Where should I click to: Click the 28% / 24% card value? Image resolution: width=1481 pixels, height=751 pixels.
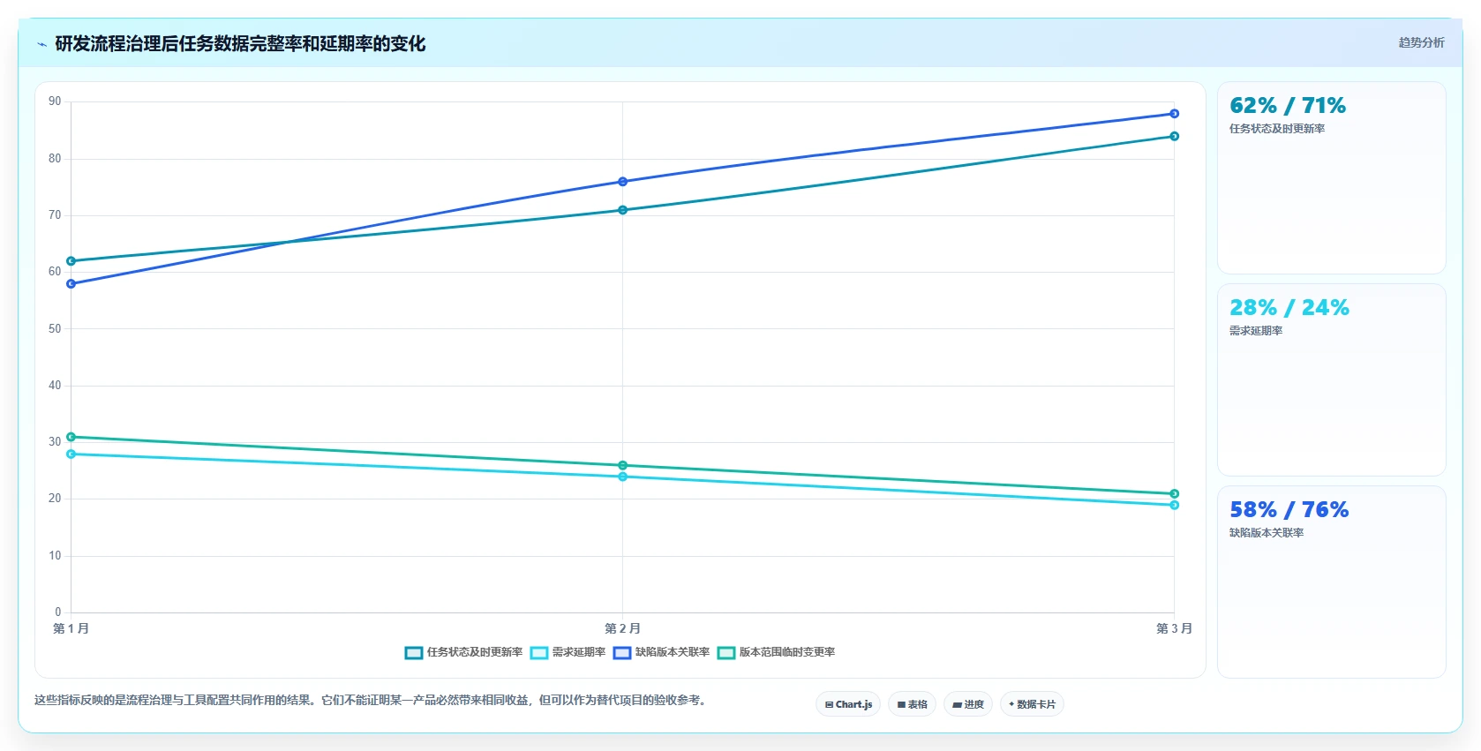point(1289,308)
